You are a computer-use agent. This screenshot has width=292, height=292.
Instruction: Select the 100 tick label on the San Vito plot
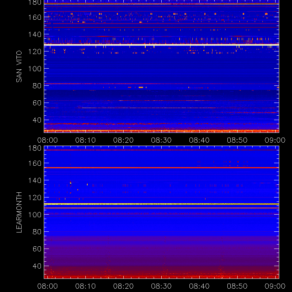click(35, 69)
